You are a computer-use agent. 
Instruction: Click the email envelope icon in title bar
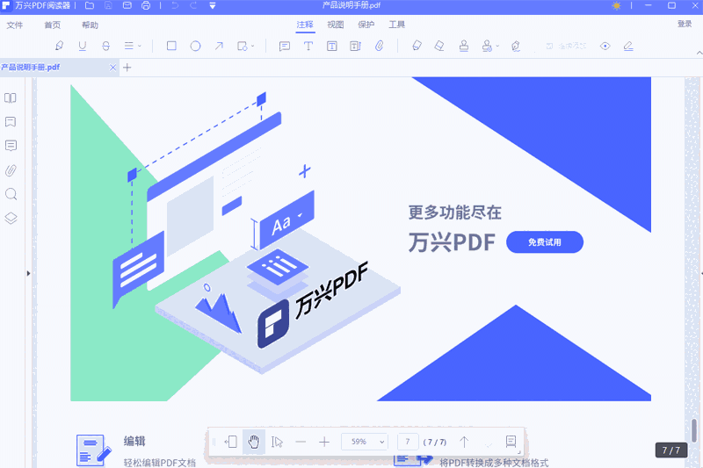click(127, 5)
